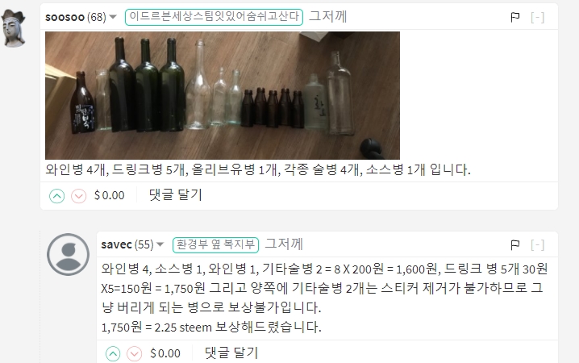The image size is (579, 363).
Task: Collapse soosoo's comment with [-] toggle
Action: (537, 17)
